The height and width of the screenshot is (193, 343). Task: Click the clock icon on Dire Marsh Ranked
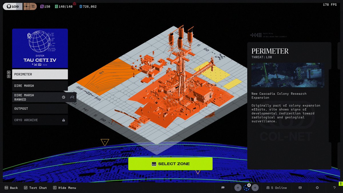(63, 97)
